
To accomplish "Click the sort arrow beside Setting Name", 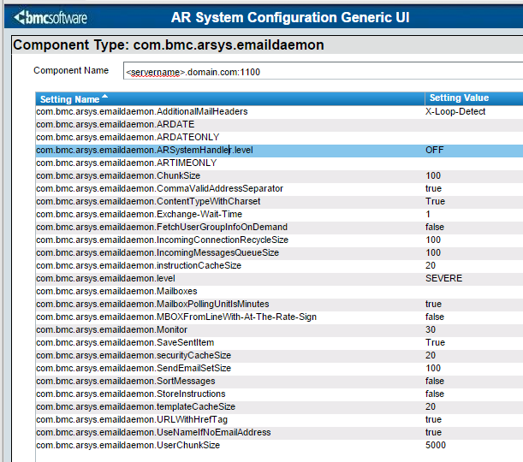I will [x=105, y=97].
